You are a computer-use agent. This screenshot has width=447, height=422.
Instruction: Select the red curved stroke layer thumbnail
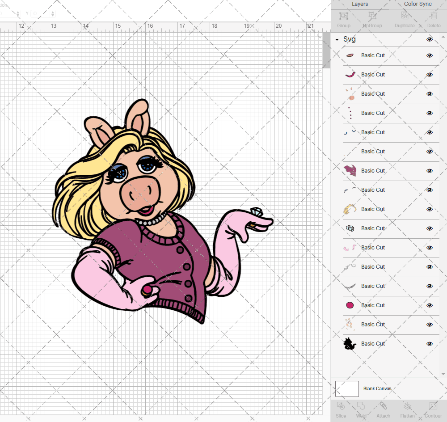[350, 75]
